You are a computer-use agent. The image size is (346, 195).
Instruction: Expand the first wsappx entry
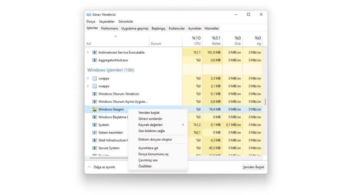point(88,78)
